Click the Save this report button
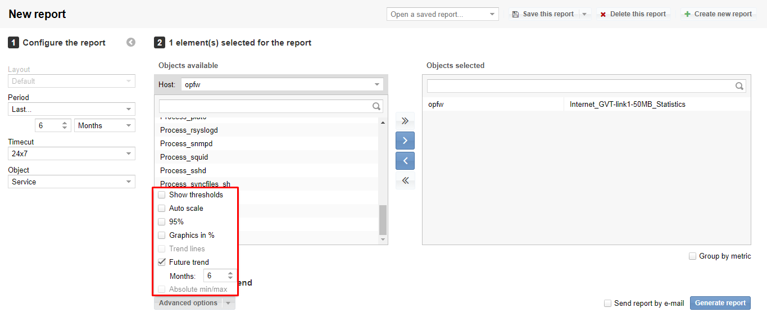Viewport: 767px width, 321px height. pos(543,14)
